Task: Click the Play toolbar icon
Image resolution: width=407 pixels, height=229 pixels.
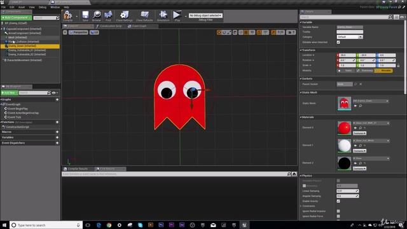Action: 177,16
